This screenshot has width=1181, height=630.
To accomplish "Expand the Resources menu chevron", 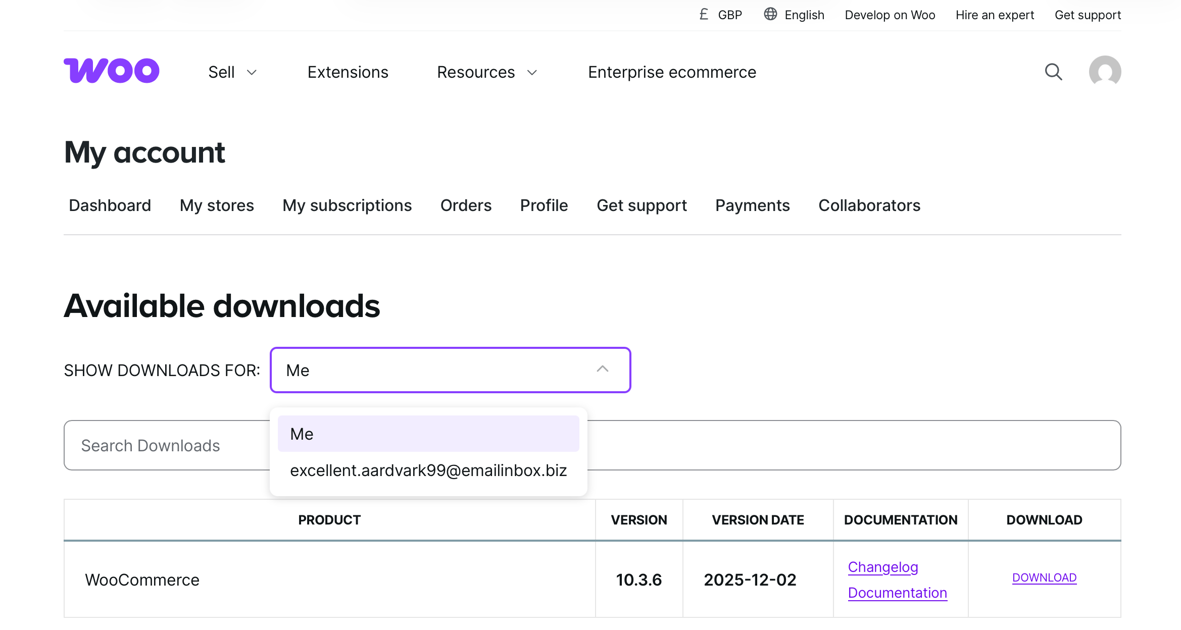I will 532,73.
